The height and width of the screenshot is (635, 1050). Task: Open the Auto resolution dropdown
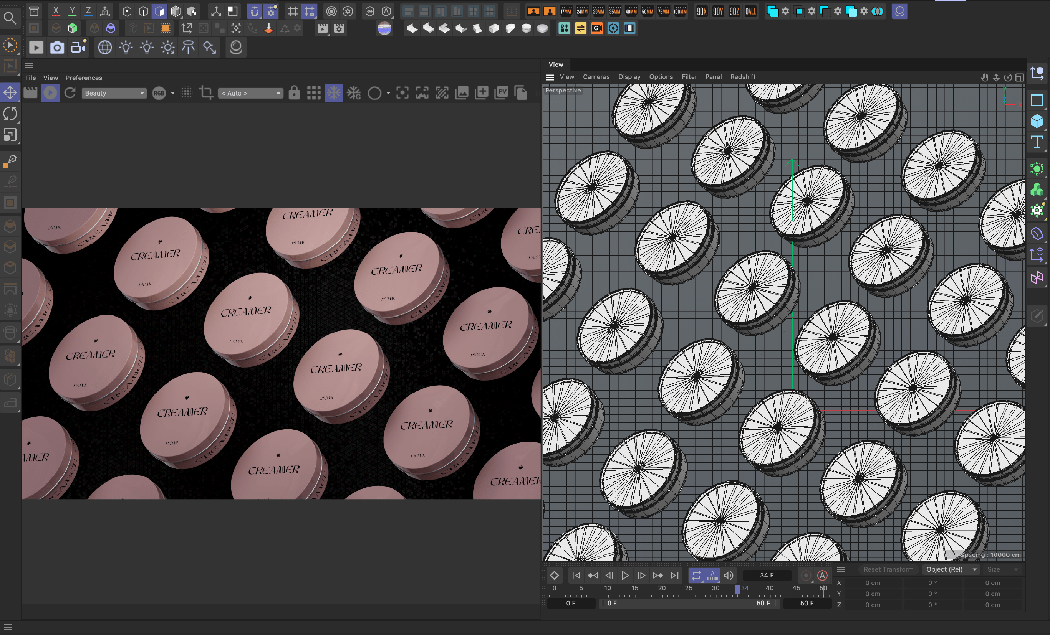(250, 93)
